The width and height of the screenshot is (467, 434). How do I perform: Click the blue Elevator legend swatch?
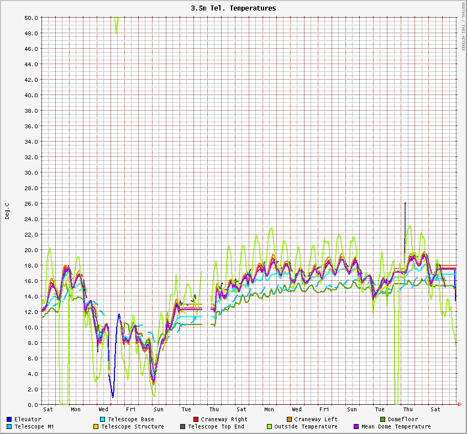point(9,420)
